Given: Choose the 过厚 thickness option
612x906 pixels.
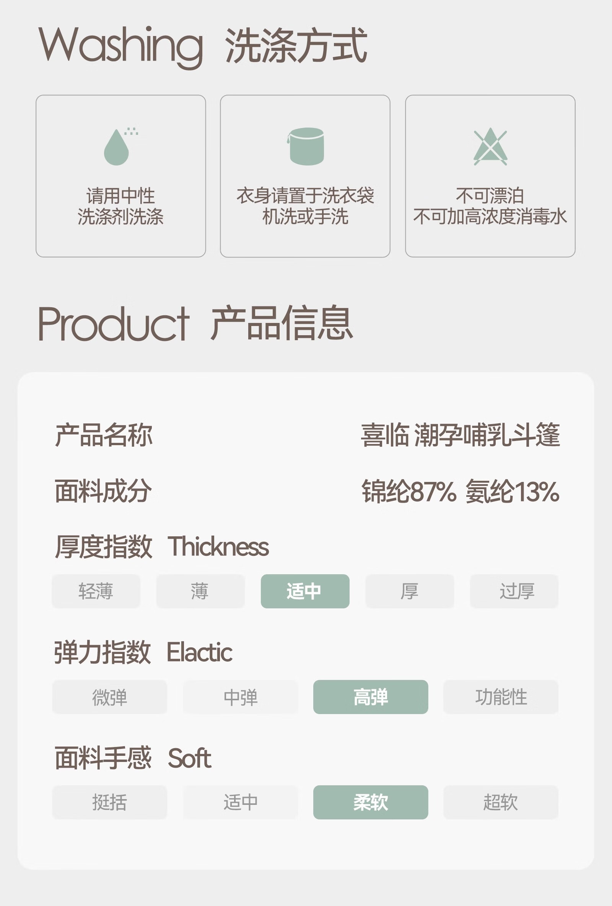Looking at the screenshot, I should pyautogui.click(x=514, y=591).
